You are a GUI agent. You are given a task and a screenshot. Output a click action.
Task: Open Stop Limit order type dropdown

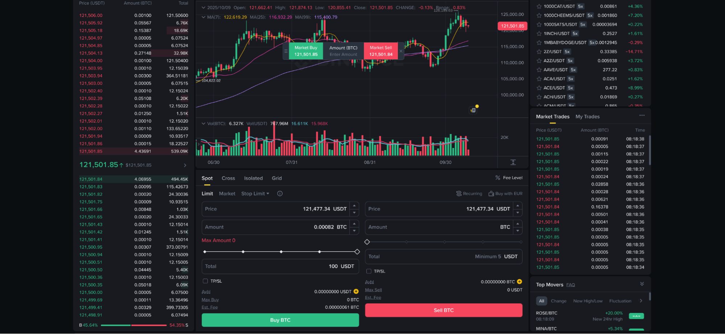pyautogui.click(x=255, y=194)
